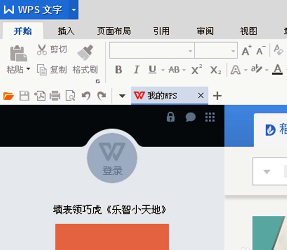The image size is (287, 250).
Task: Toggle superscript formatting
Action: 195,69
